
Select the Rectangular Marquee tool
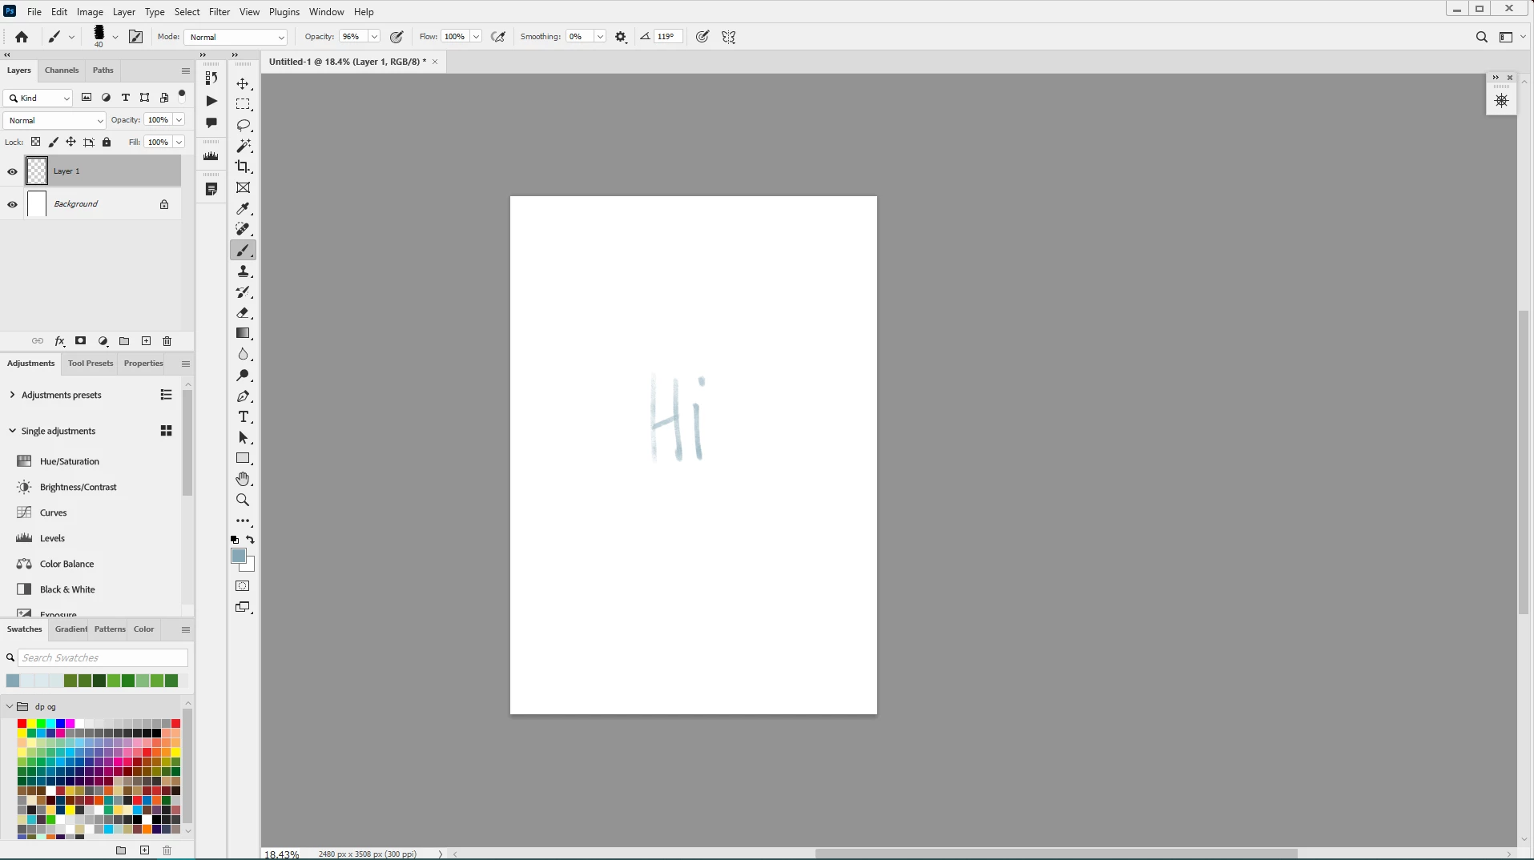click(x=243, y=105)
